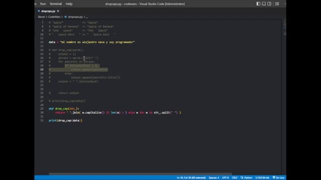Click the horizontal scrollbar of editor
This screenshot has width=321, height=180.
pos(140,174)
